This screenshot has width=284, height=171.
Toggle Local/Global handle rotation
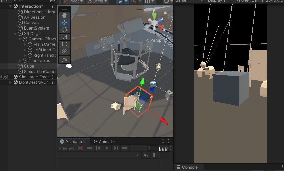pyautogui.click(x=97, y=2)
